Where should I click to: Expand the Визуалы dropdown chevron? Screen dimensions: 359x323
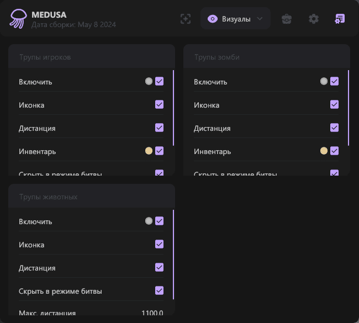pyautogui.click(x=260, y=19)
